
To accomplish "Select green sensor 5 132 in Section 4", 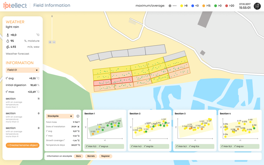I will pos(254,128).
